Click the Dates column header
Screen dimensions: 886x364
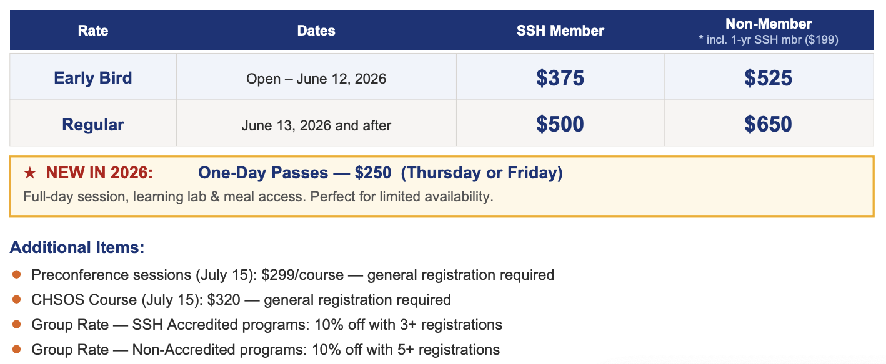pos(316,31)
